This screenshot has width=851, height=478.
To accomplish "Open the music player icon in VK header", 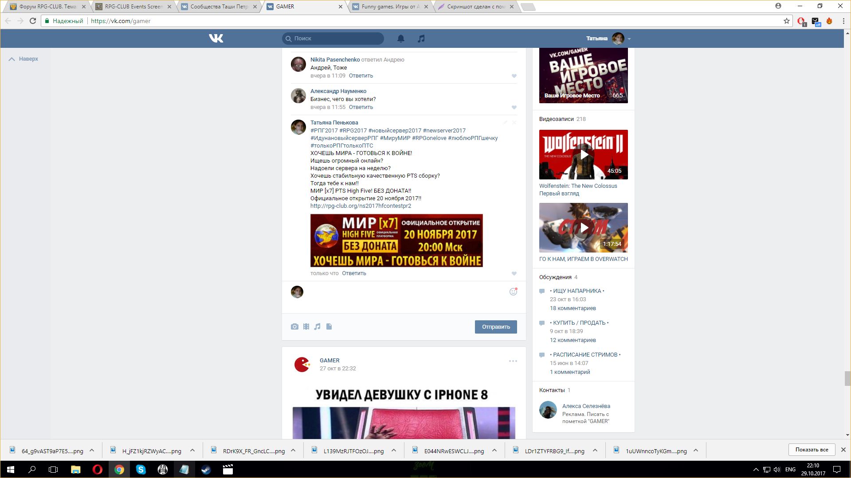I will click(421, 39).
